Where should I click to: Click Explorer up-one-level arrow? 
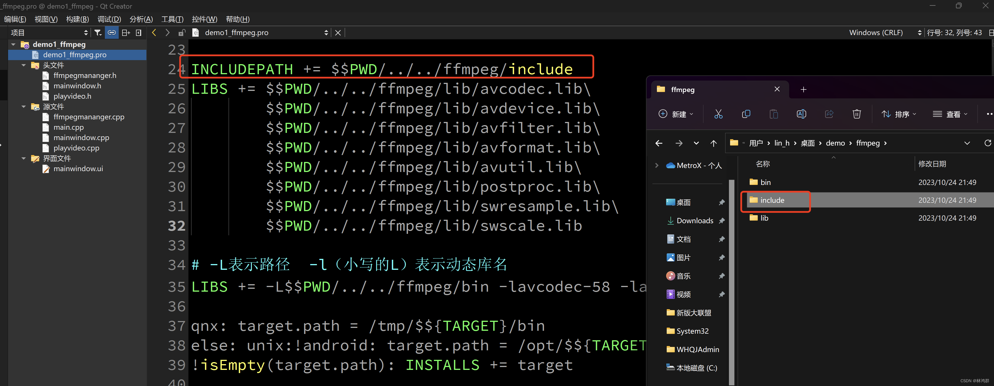click(x=713, y=143)
